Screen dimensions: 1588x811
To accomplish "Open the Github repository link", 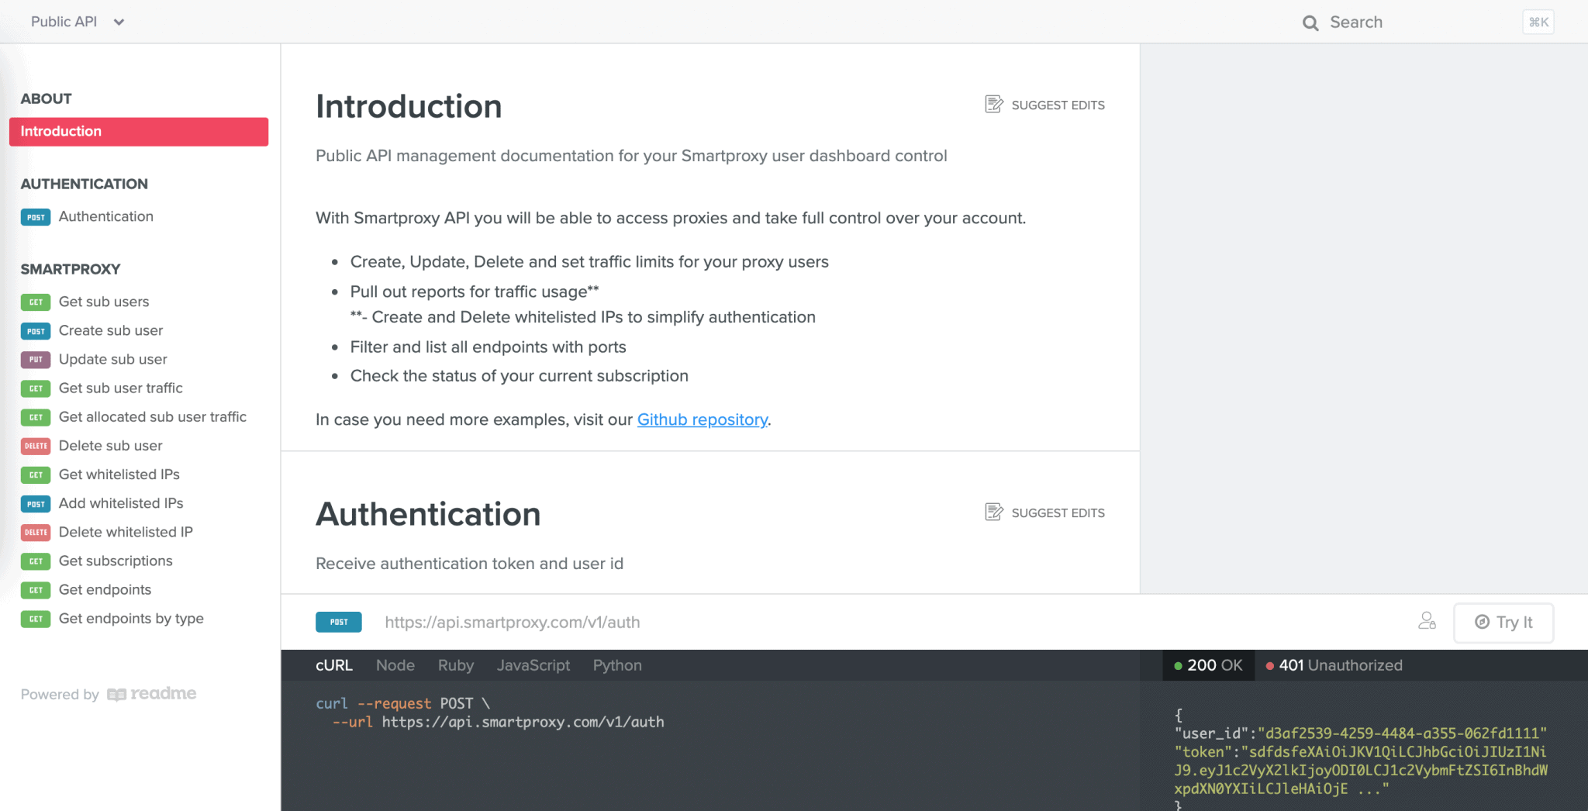I will (x=702, y=419).
